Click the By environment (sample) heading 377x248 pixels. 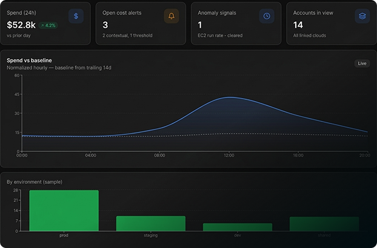[35, 182]
